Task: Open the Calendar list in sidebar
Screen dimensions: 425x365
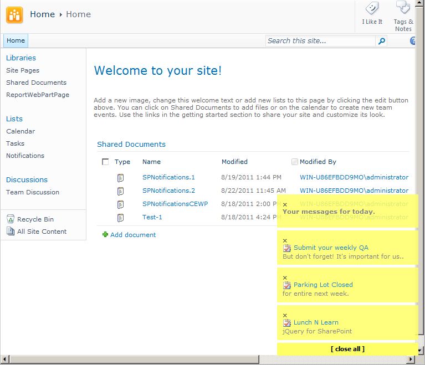Action: pyautogui.click(x=21, y=131)
